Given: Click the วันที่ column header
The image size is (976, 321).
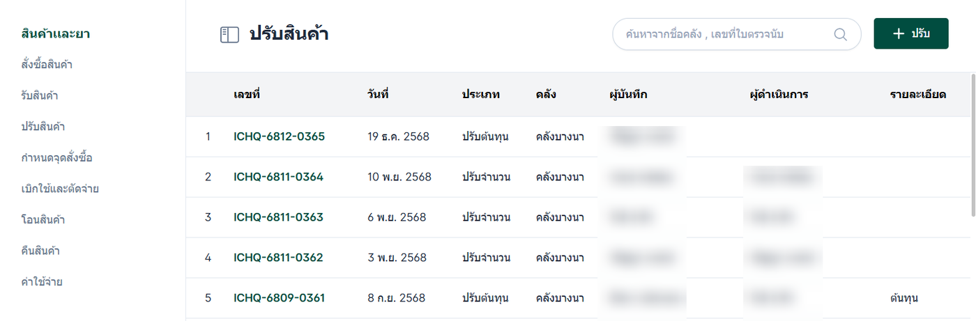Looking at the screenshot, I should click(x=378, y=94).
